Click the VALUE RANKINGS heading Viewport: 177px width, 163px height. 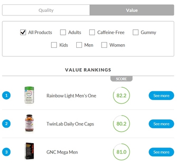coord(88,70)
